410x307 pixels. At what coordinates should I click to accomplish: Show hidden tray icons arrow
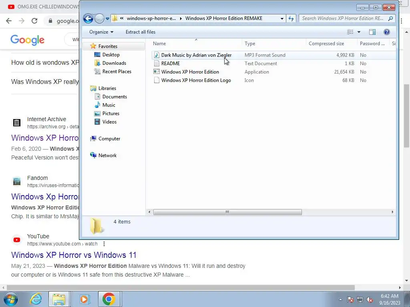tap(340, 299)
